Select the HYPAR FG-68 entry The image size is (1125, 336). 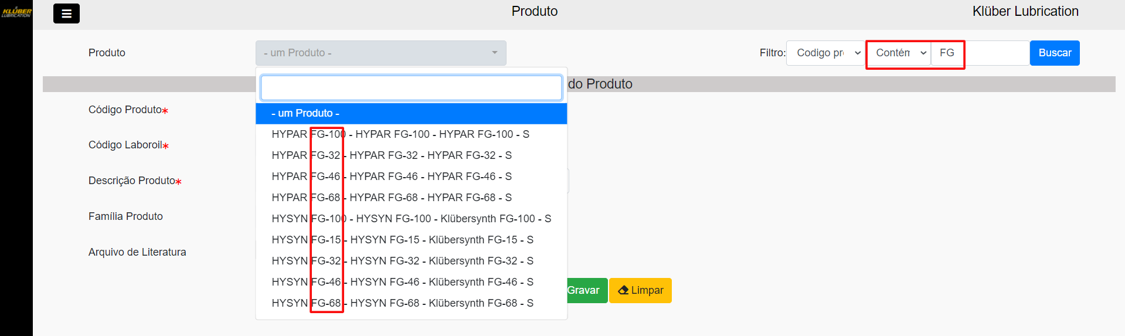pos(392,198)
